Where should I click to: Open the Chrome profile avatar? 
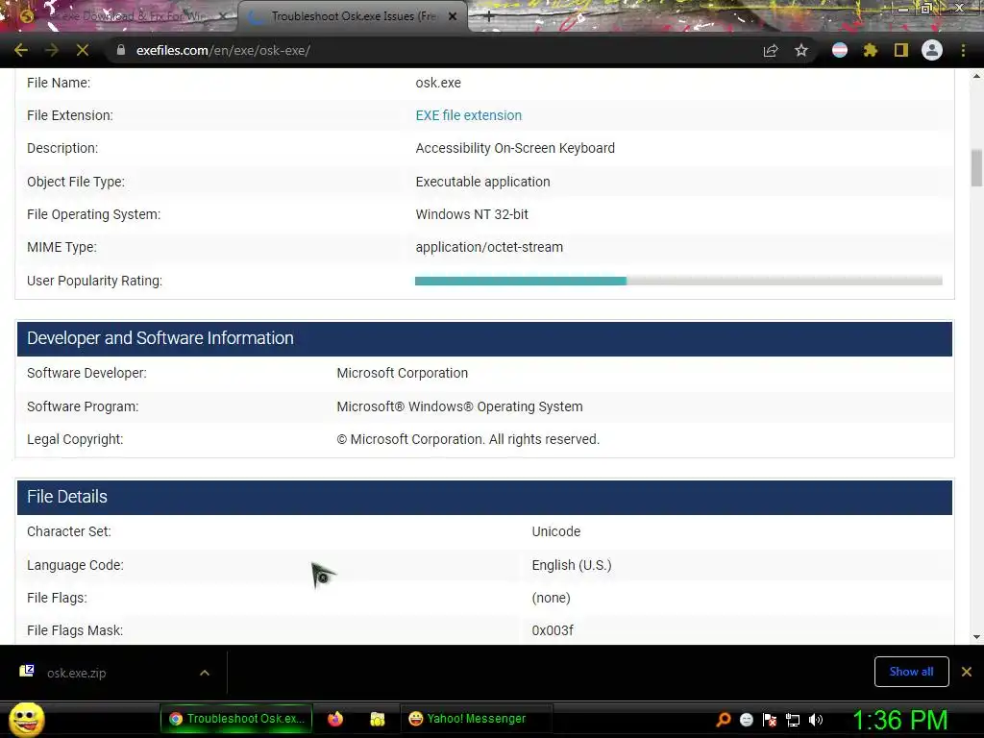tap(932, 50)
